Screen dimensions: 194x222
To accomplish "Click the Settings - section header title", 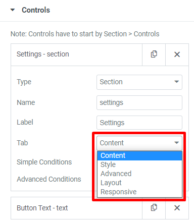I will click(43, 54).
